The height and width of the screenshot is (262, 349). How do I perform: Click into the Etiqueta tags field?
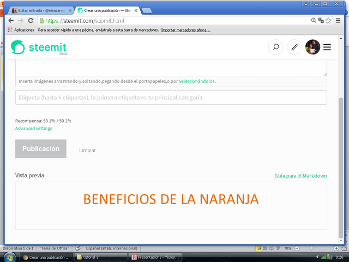tap(171, 97)
